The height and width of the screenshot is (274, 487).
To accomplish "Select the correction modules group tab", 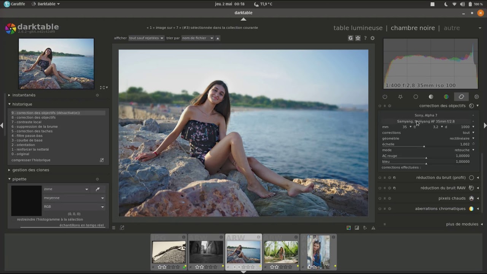I will click(x=461, y=97).
